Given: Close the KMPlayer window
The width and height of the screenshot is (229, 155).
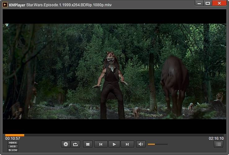Looking at the screenshot, I should coord(219,3).
